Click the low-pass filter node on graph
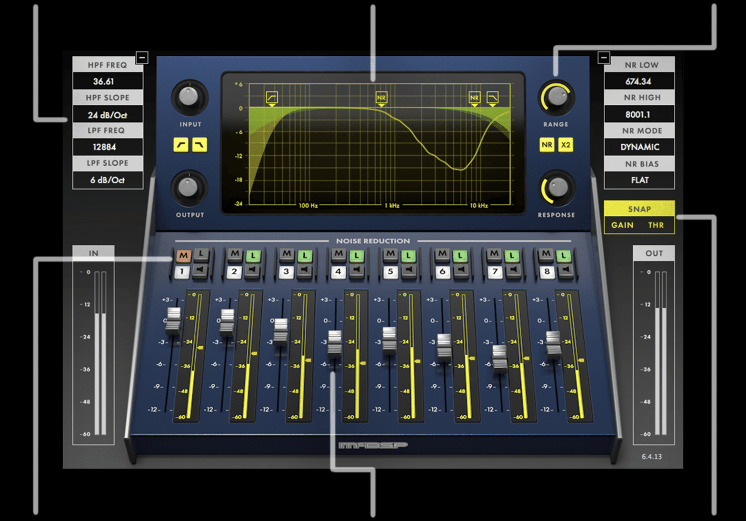Viewport: 746px width, 521px height. [492, 98]
